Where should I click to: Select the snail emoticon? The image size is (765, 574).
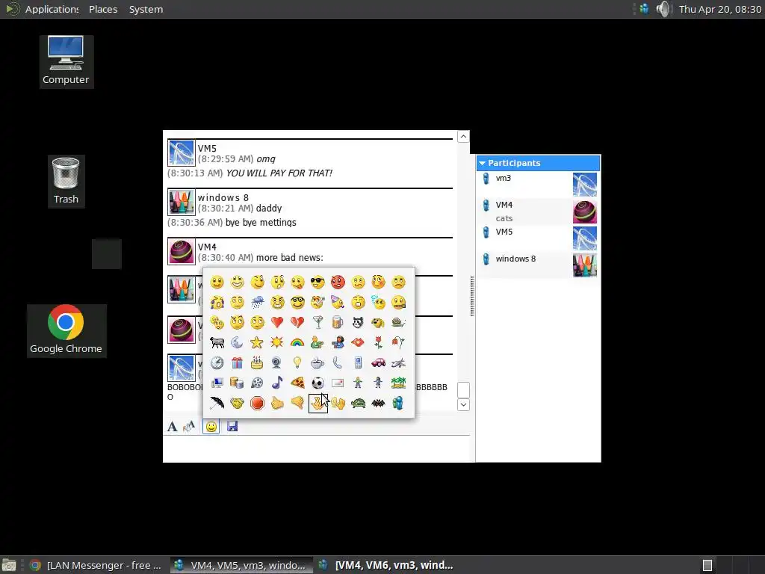(x=398, y=323)
